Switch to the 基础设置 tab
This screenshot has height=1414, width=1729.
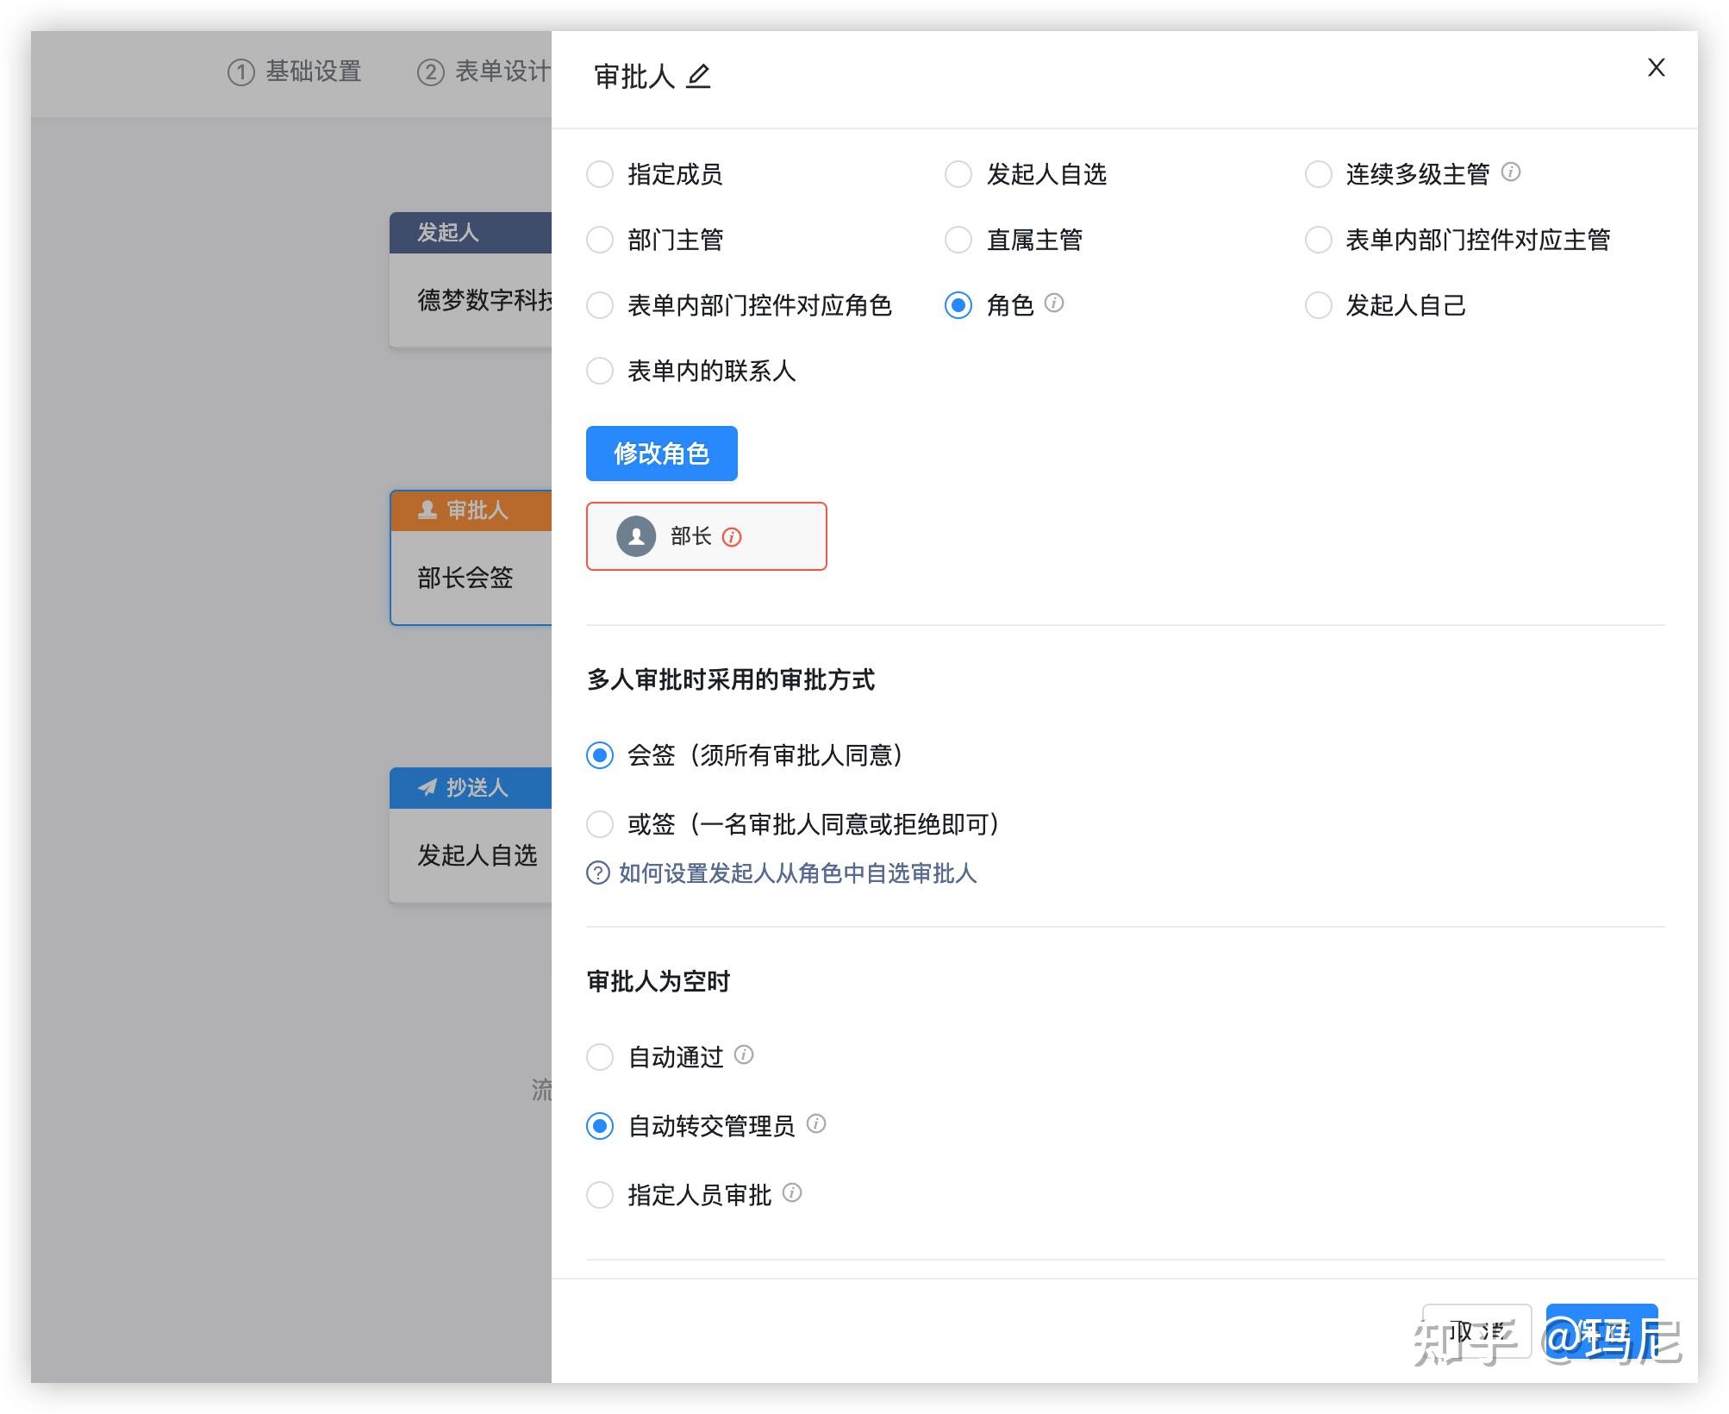tap(296, 72)
